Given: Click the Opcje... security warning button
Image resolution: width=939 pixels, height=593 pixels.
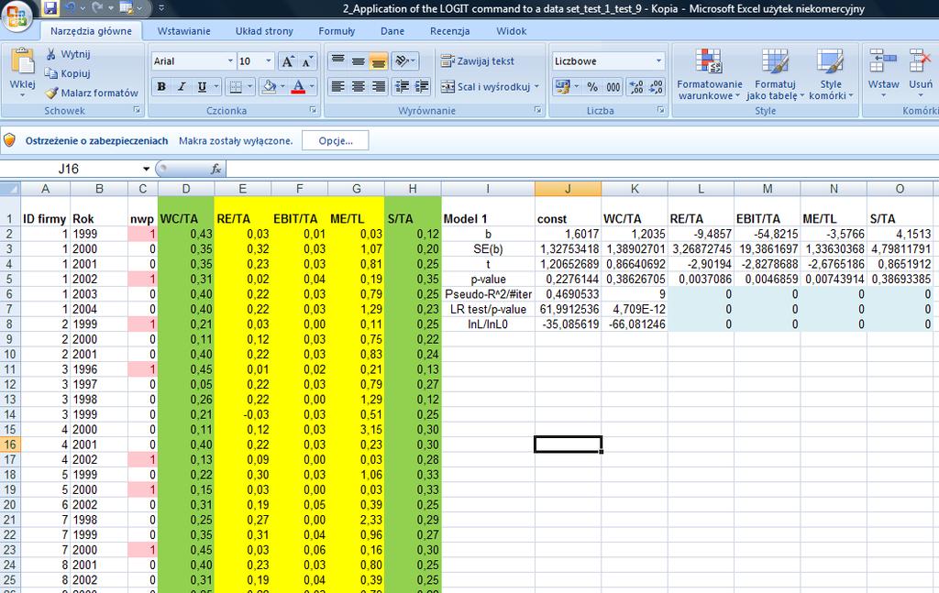Looking at the screenshot, I should coord(336,141).
